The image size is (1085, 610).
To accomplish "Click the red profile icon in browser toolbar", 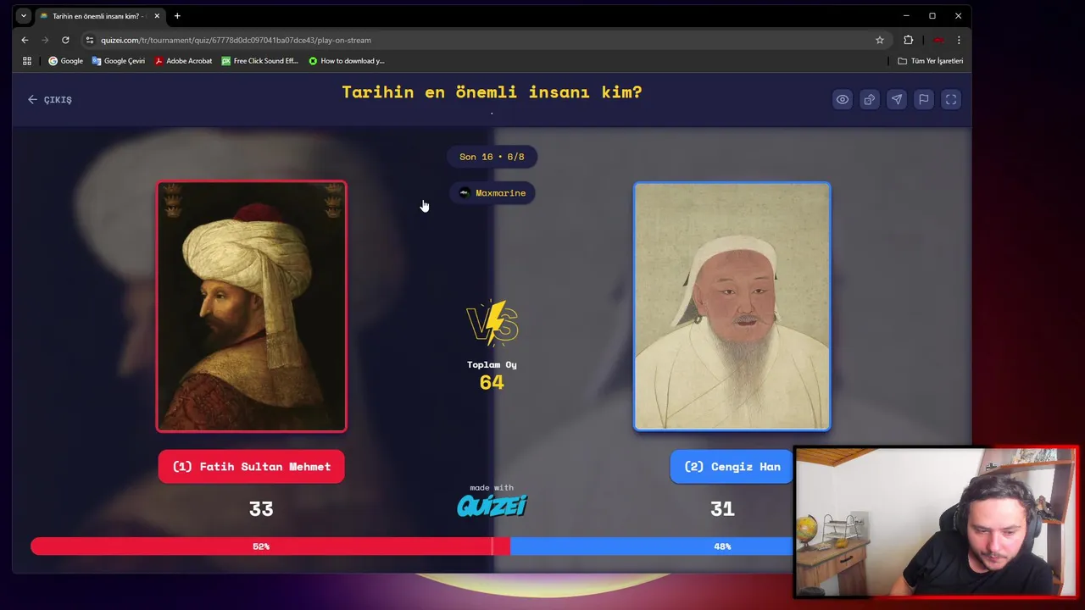I will (x=938, y=40).
